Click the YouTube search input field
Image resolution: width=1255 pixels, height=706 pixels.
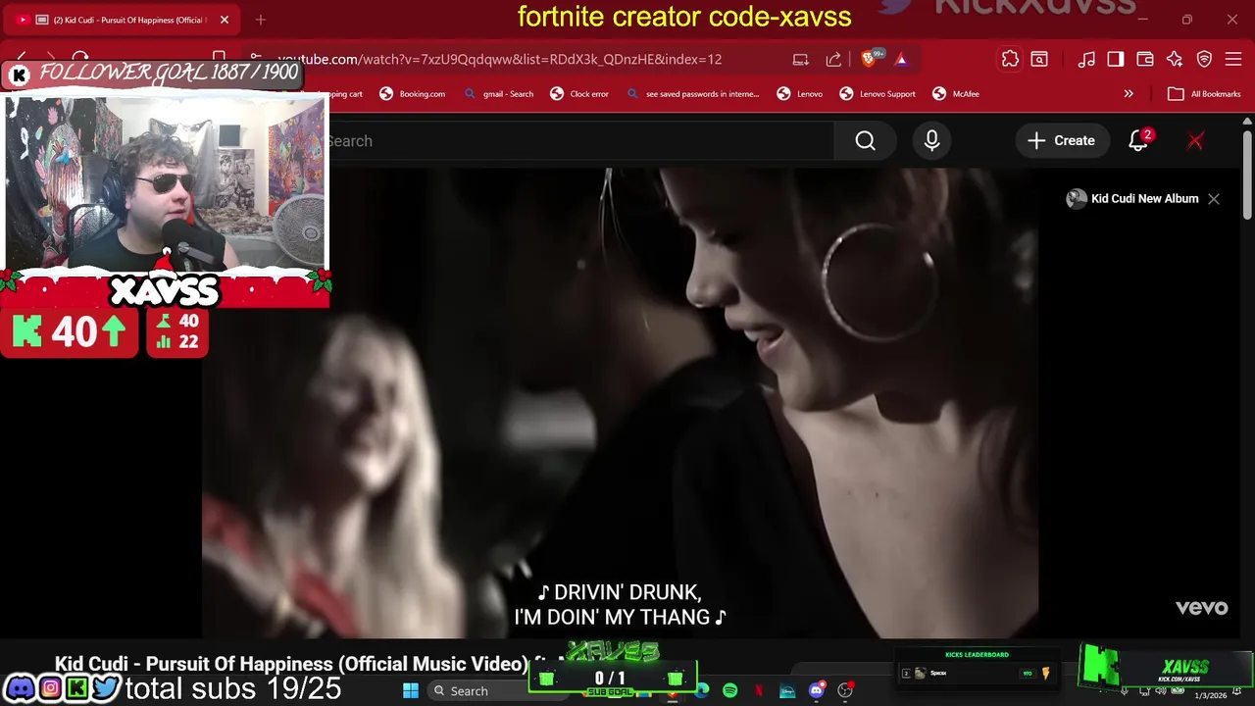578,141
